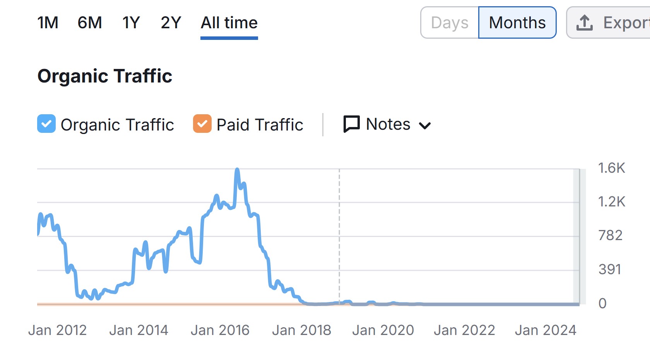650x359 pixels.
Task: Select the 6M time range
Action: [90, 23]
